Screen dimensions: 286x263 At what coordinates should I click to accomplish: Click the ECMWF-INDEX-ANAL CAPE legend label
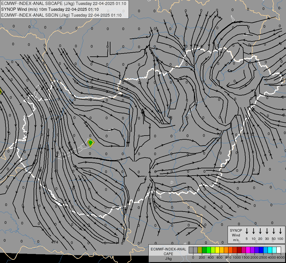pyautogui.click(x=168, y=251)
